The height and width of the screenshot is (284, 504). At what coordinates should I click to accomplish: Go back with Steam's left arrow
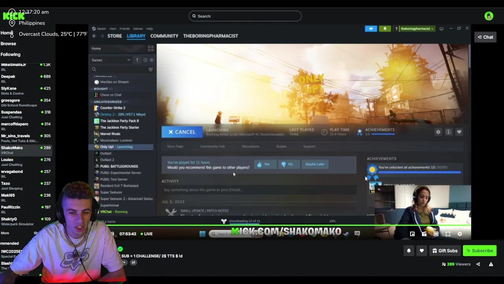(94, 36)
